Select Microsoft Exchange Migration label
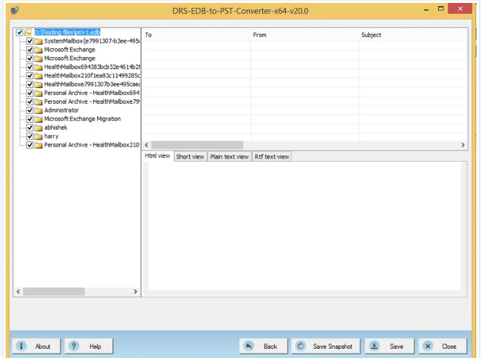Image resolution: width=481 pixels, height=358 pixels. click(82, 119)
